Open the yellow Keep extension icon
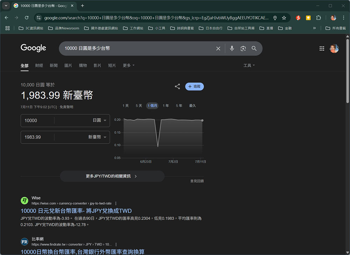 [308, 18]
